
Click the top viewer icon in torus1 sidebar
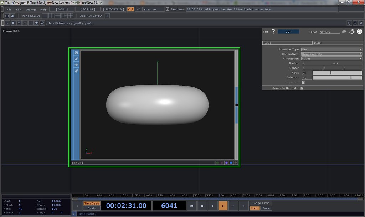click(x=76, y=53)
